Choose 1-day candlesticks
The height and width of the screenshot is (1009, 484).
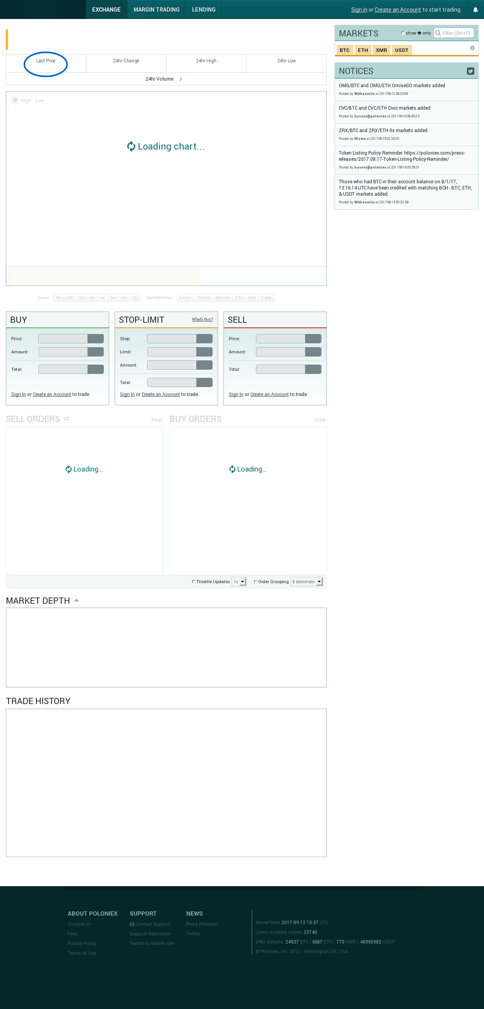[x=266, y=298]
